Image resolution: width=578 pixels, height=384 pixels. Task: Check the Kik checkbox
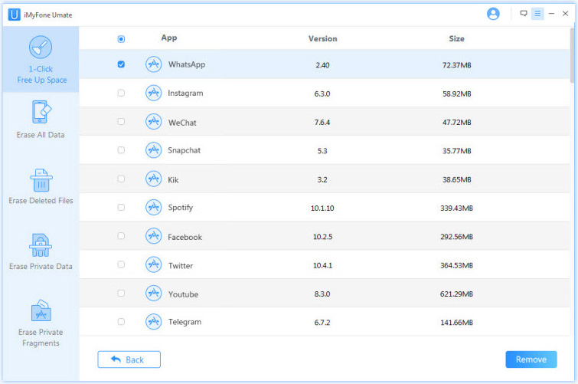tap(121, 179)
